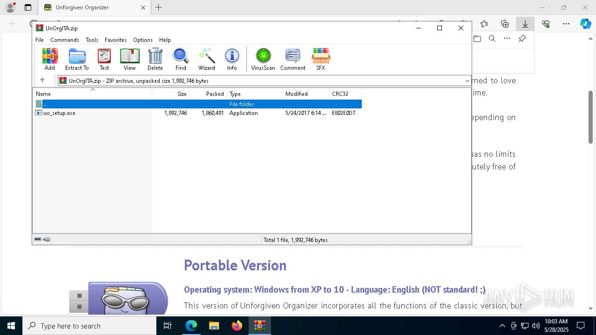The width and height of the screenshot is (596, 335).
Task: Open the Favorites menu
Action: click(x=115, y=40)
